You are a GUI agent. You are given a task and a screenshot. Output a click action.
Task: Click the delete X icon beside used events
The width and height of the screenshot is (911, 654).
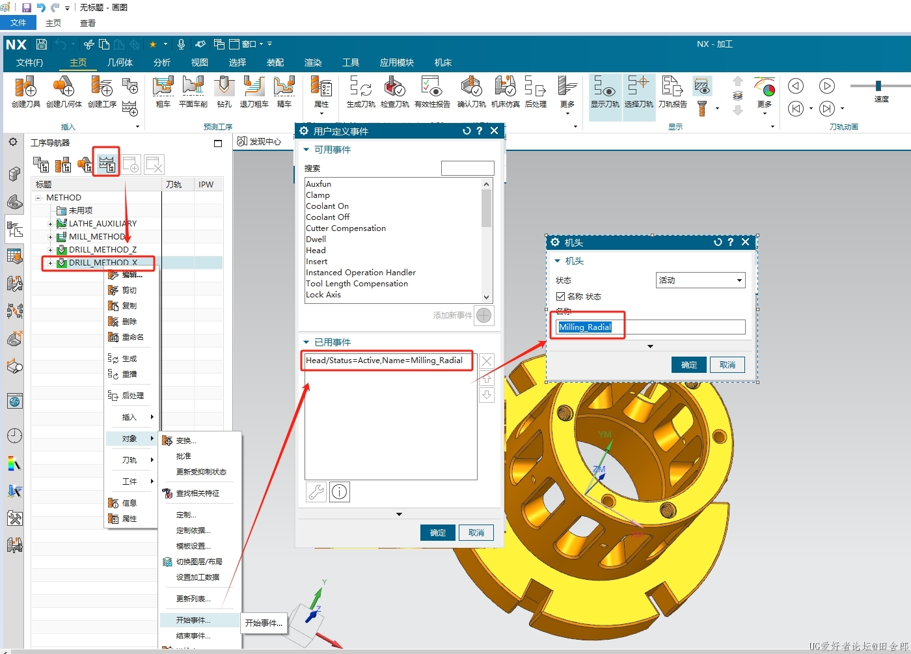coord(487,361)
